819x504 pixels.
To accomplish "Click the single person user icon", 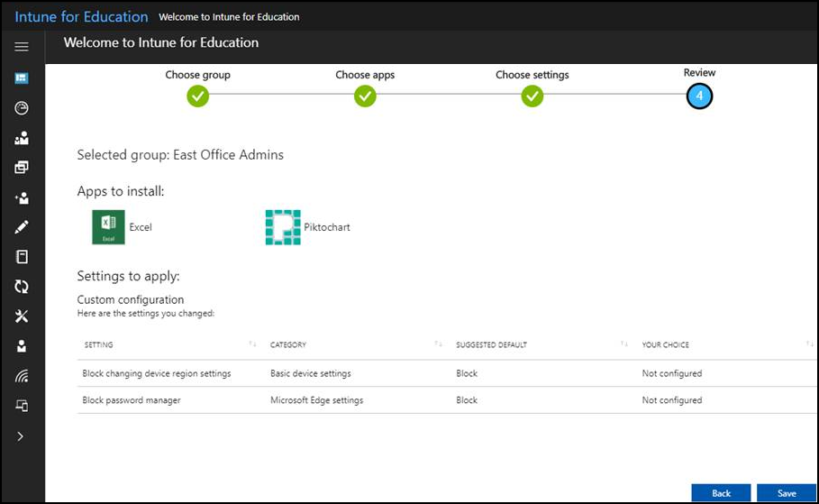I will 22,346.
